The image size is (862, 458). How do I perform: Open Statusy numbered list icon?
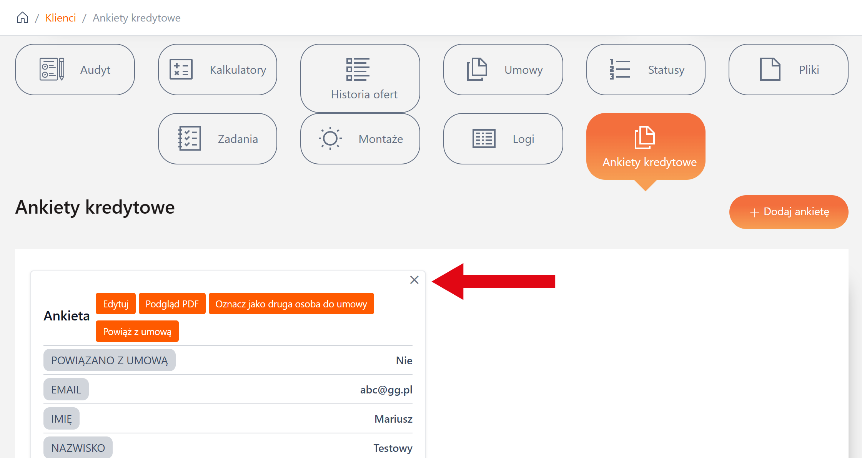[x=619, y=69]
